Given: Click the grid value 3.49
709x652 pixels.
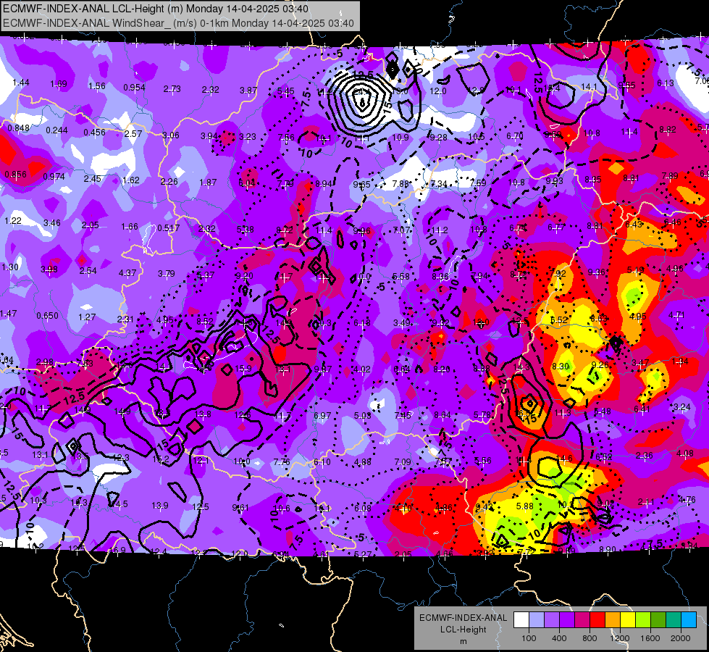Looking at the screenshot, I should [402, 322].
